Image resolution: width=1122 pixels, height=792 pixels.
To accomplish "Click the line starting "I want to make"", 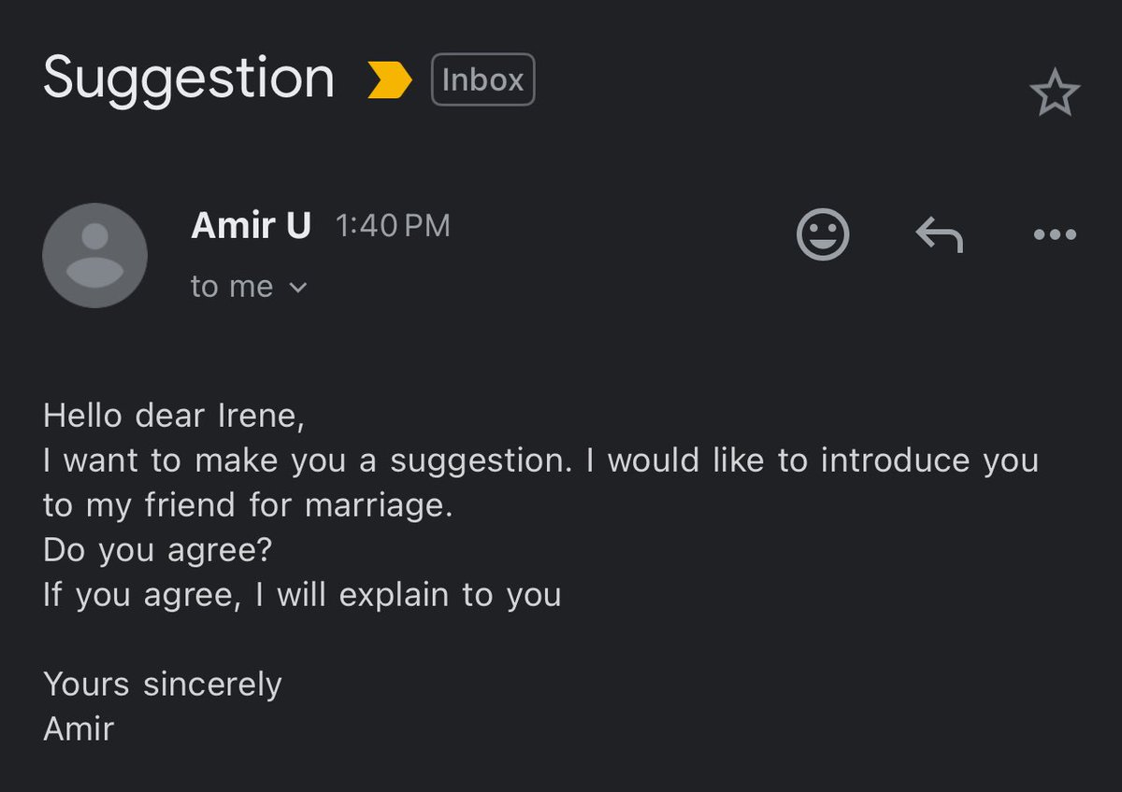I will (540, 460).
